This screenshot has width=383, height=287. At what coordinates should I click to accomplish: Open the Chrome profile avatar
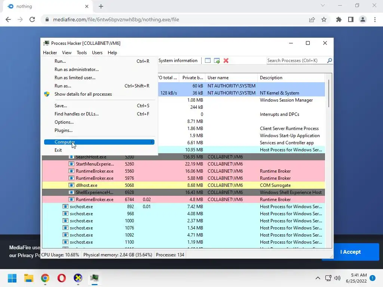click(x=363, y=19)
